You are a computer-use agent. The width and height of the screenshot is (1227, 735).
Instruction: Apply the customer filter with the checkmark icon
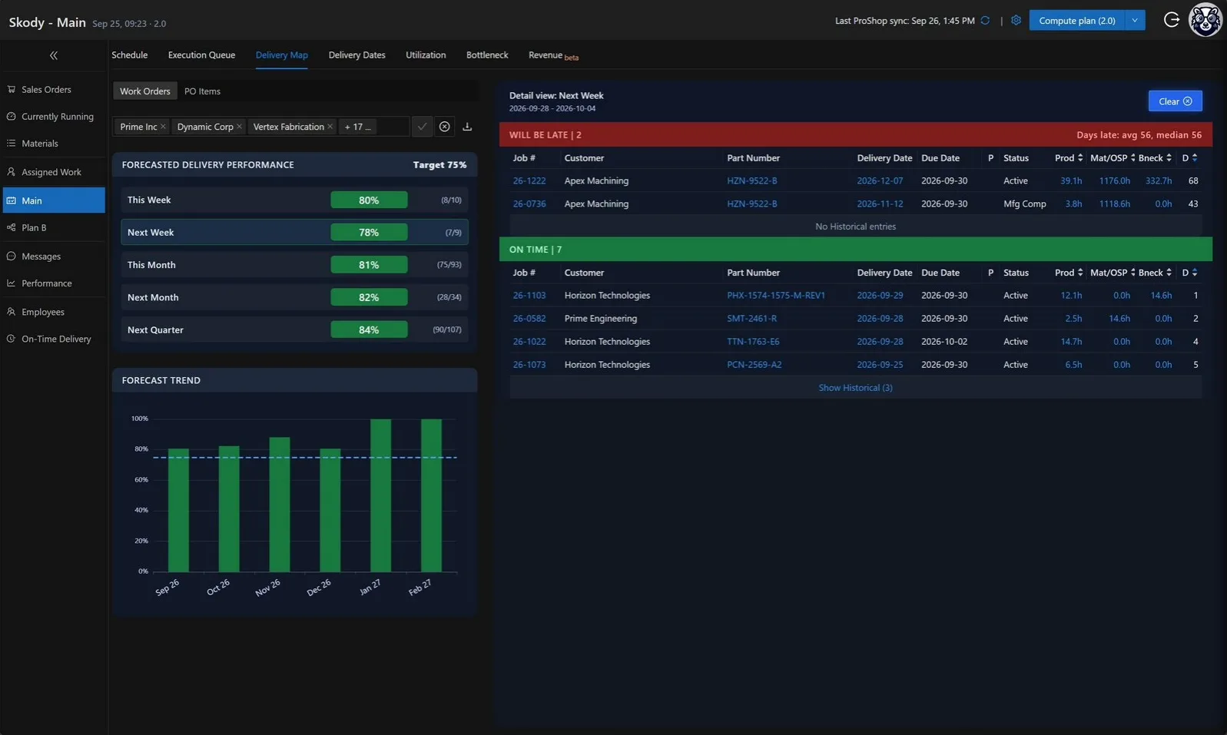tap(422, 127)
